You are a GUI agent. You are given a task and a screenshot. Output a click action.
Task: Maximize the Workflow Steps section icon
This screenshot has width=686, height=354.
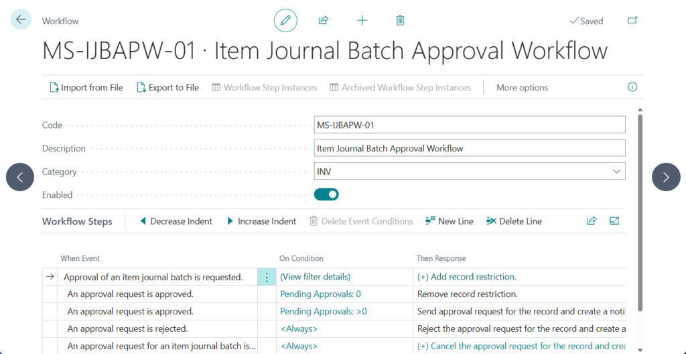pos(614,221)
